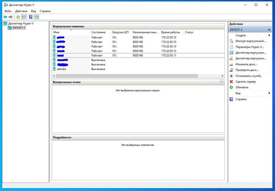The height and width of the screenshot is (191, 275).
Task: Click the Действия pane title
Action: [x=236, y=24]
